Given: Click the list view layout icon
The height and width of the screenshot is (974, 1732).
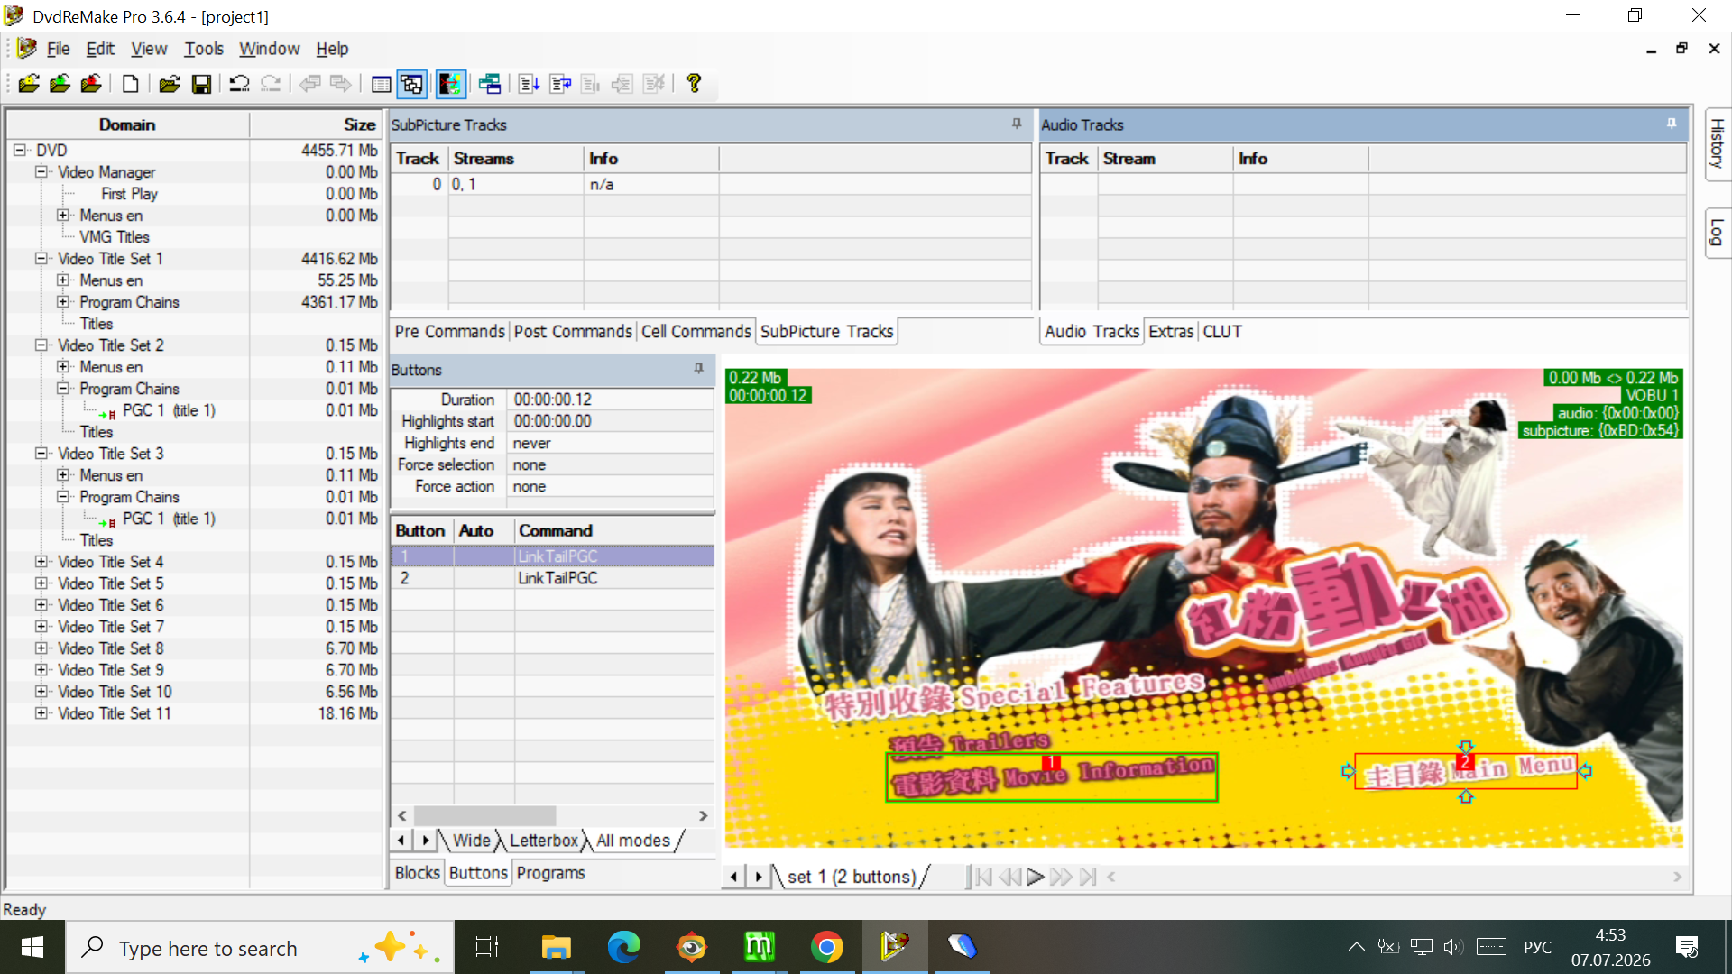Looking at the screenshot, I should pyautogui.click(x=382, y=84).
